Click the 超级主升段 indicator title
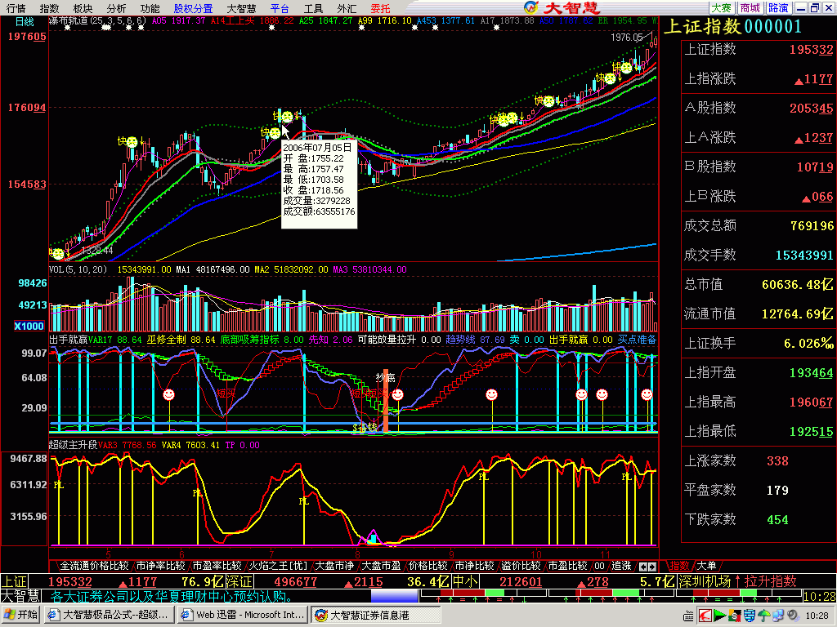This screenshot has width=837, height=627. (73, 445)
